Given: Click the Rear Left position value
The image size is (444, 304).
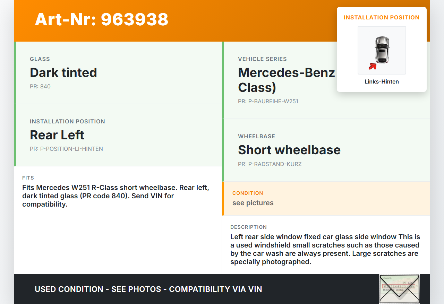Looking at the screenshot, I should [57, 135].
